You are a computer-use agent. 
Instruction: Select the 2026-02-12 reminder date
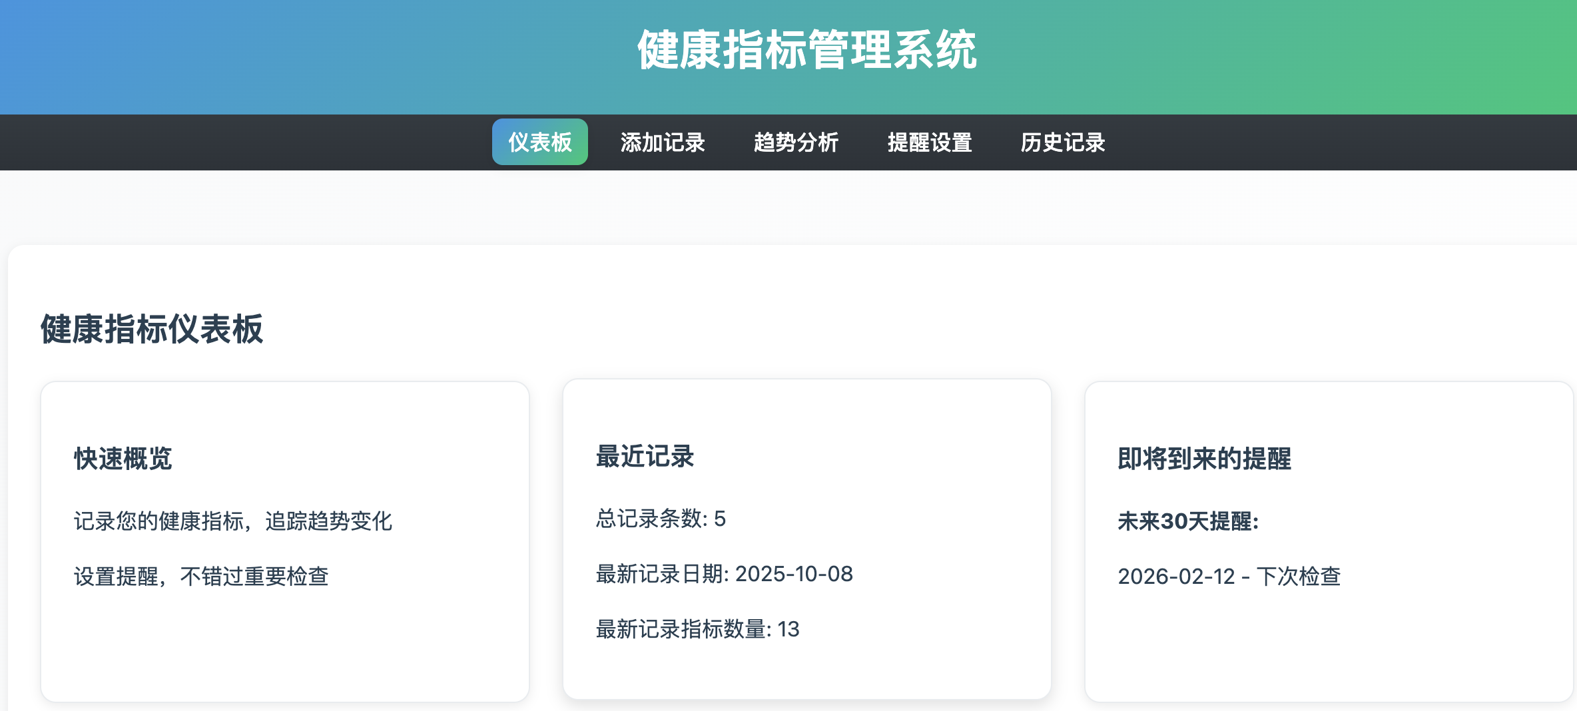tap(1176, 576)
